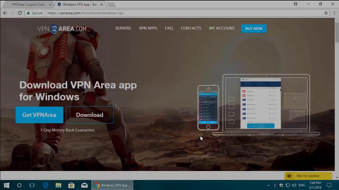Open the clock showing 7:40 PM
This screenshot has height=190, width=339.
[315, 185]
